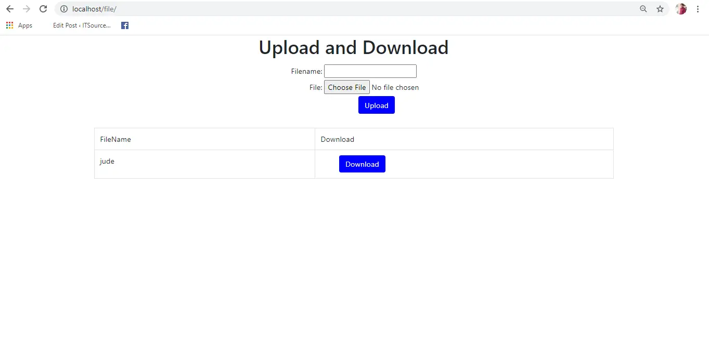The width and height of the screenshot is (709, 360).
Task: Click the browser address bar
Action: pos(312,9)
